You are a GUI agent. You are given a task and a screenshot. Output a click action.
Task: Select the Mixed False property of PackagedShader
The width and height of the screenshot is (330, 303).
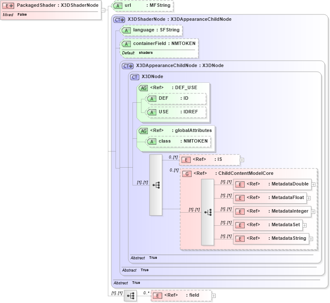(x=15, y=14)
